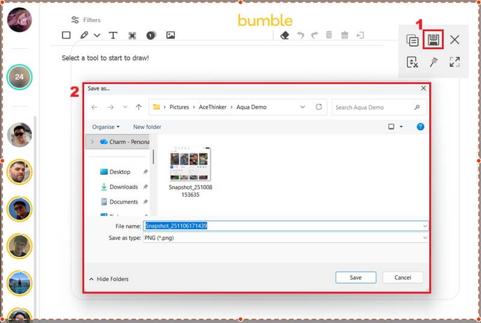Screen dimensions: 481x323
Task: Expand the Charm - Personal tree node
Action: point(93,142)
